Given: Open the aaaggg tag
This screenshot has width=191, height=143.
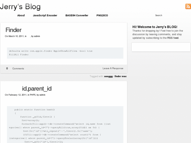Looking at the screenshot, I should [109, 76].
